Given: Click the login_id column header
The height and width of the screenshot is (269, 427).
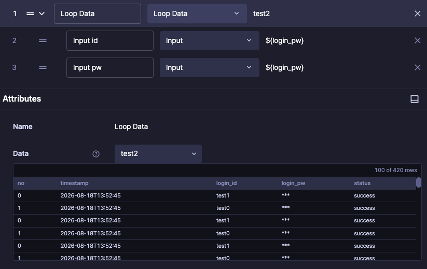Looking at the screenshot, I should click(x=226, y=183).
